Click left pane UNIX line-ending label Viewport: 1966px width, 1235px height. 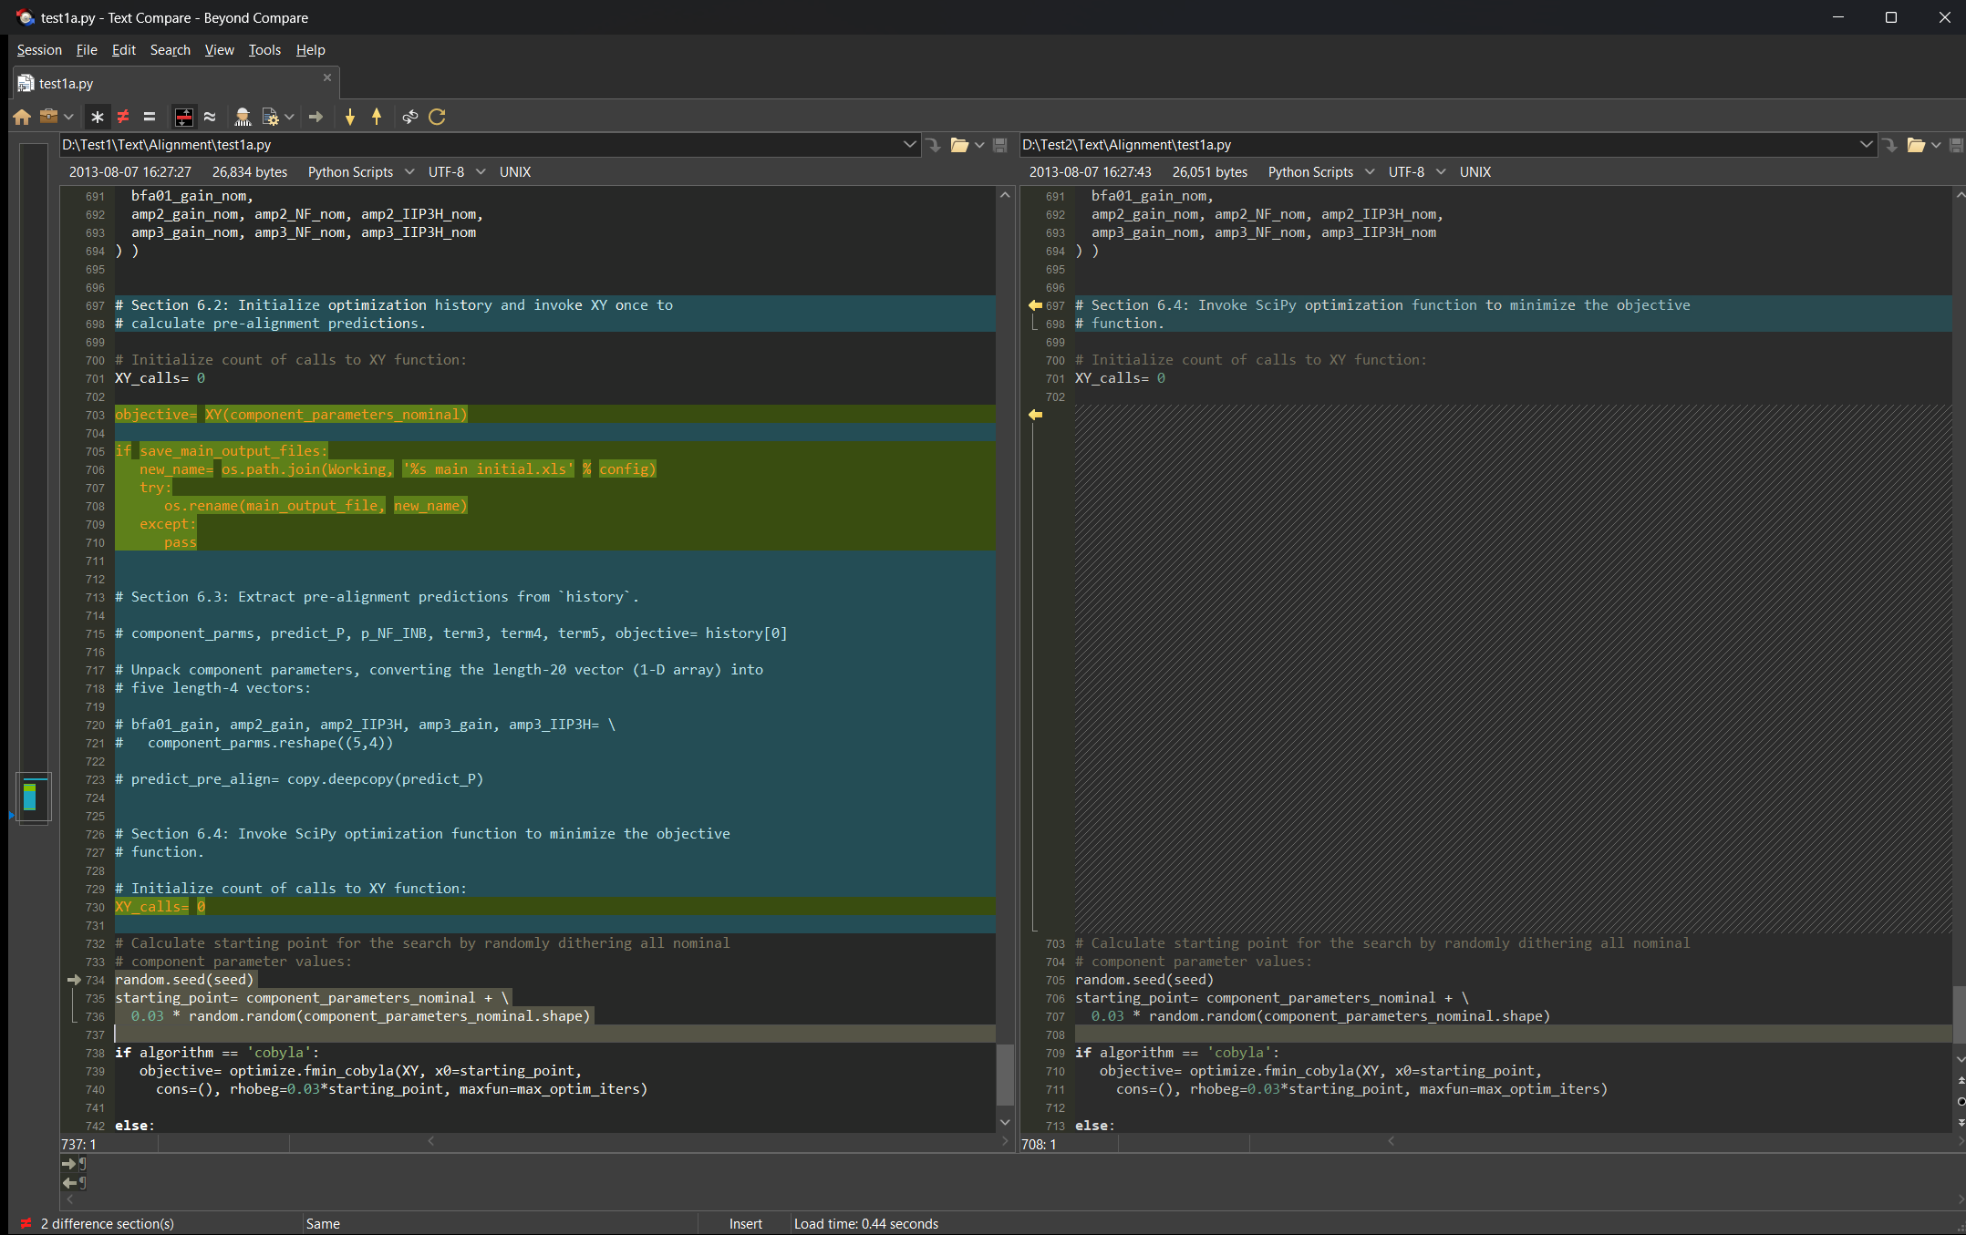pyautogui.click(x=515, y=172)
